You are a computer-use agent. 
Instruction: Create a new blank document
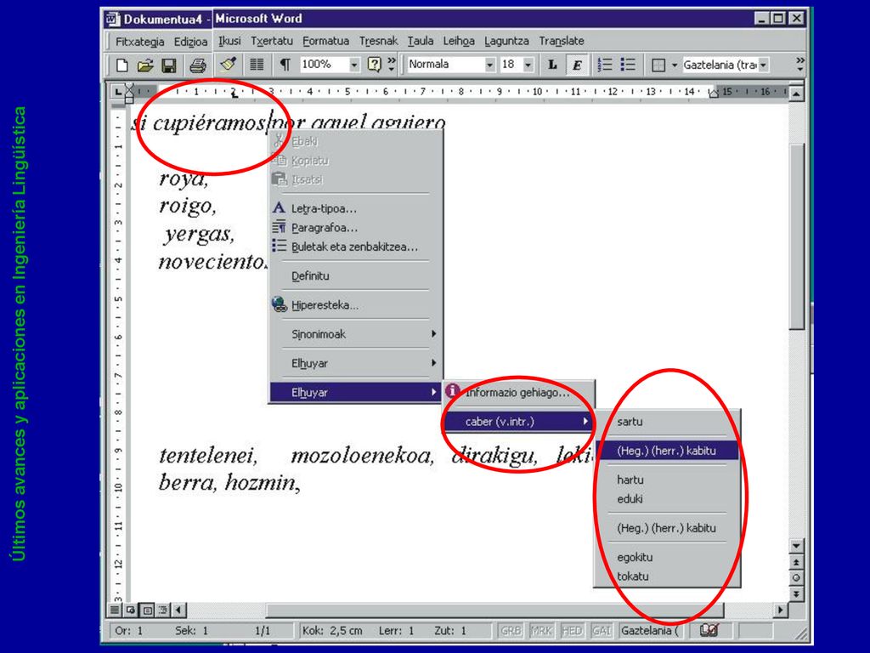121,65
